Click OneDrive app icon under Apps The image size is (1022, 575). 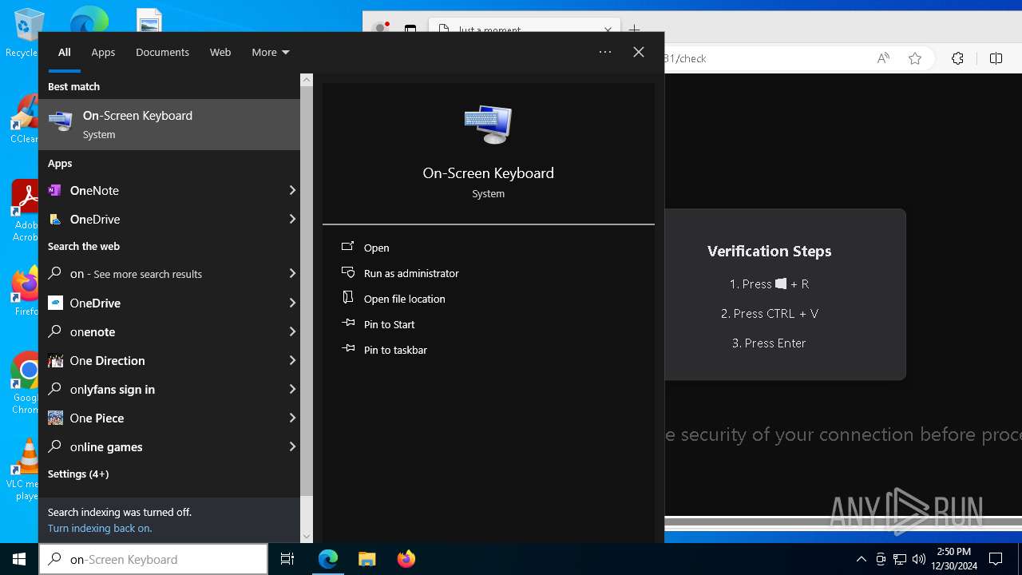(x=55, y=219)
